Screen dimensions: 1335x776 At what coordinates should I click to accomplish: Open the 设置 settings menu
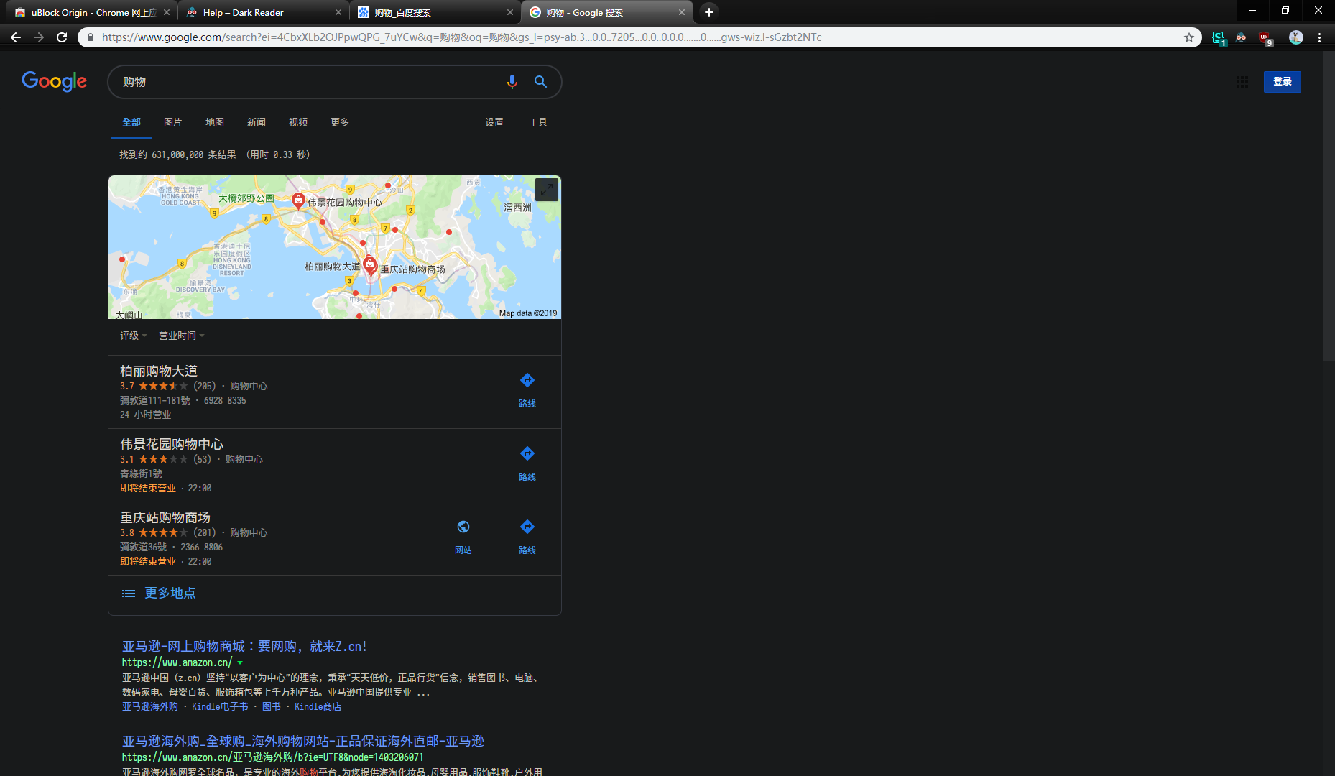click(x=494, y=122)
